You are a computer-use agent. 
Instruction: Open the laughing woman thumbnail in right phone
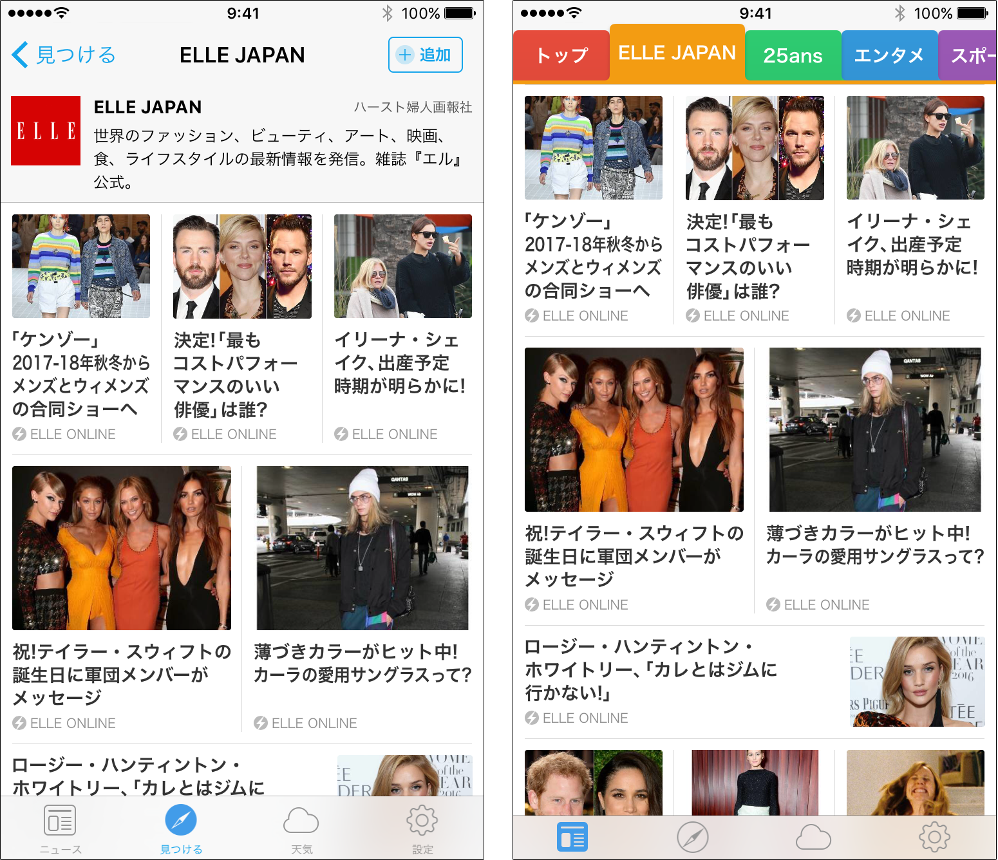tap(916, 783)
